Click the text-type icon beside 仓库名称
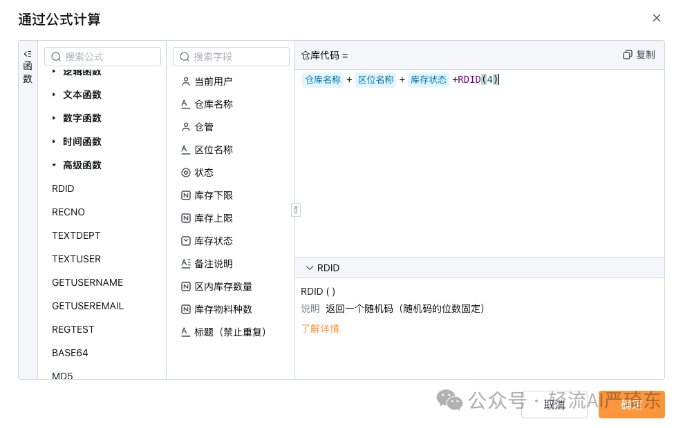Screen dimensions: 683x428 coord(185,104)
